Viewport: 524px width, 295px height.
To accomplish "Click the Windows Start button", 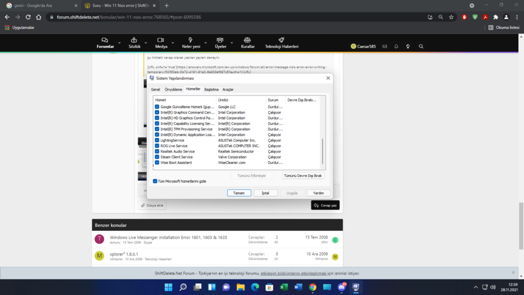I will point(168,287).
